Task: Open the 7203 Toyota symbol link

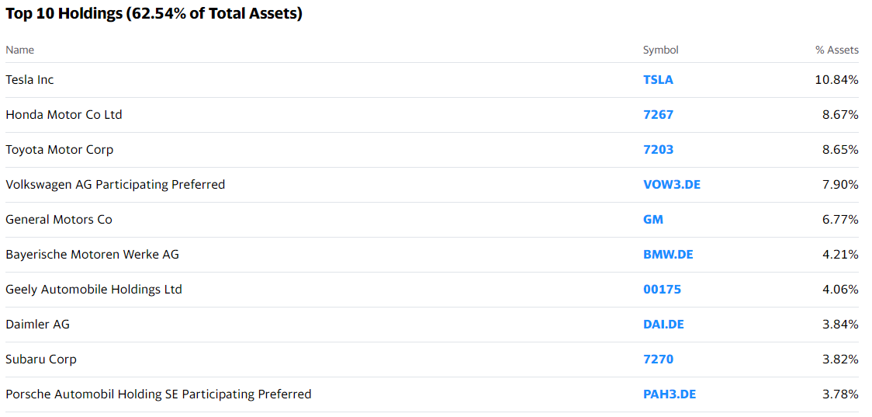Action: click(658, 150)
